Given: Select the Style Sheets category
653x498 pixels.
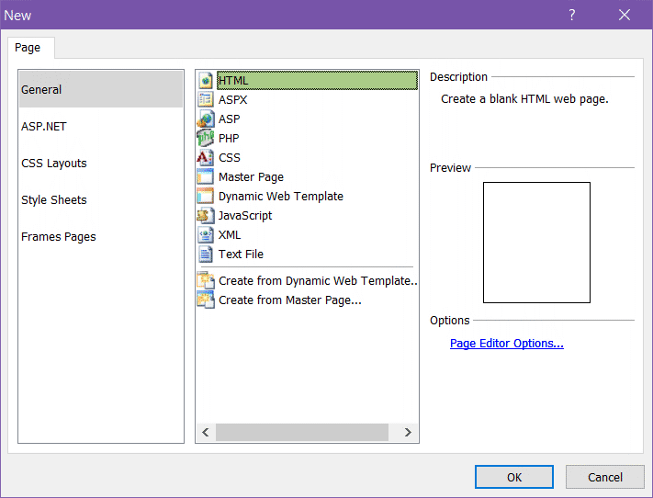Looking at the screenshot, I should point(54,200).
